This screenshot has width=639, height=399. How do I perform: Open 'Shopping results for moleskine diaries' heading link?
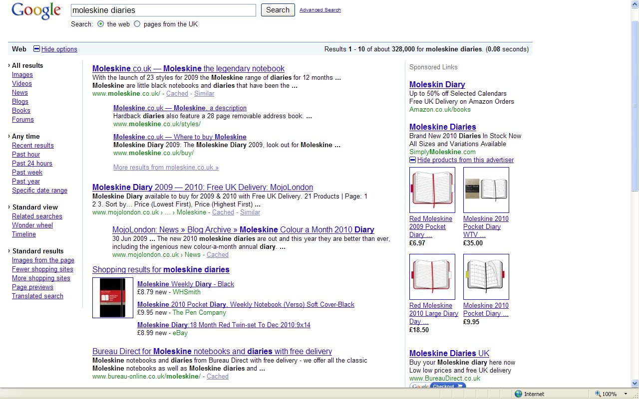161,270
